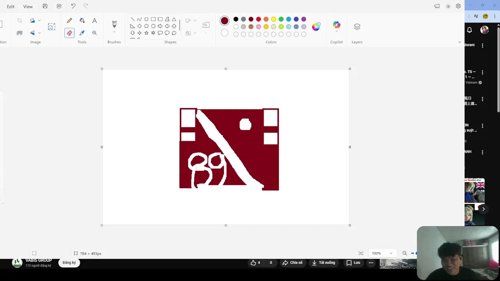Pick the black color swatch
This screenshot has height=281, width=500.
point(236,19)
